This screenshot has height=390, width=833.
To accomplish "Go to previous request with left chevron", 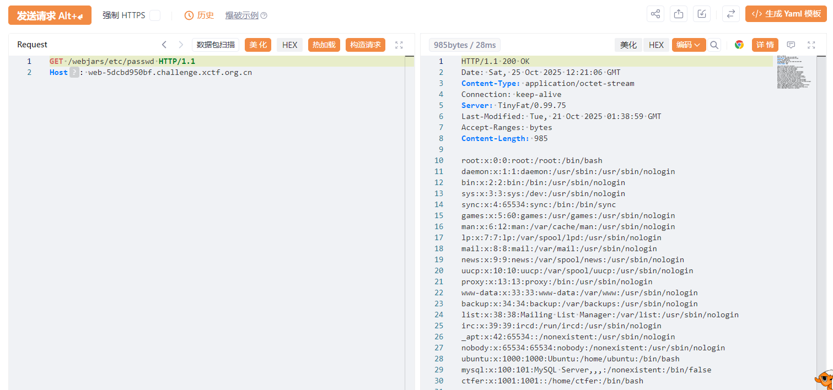I will 164,45.
